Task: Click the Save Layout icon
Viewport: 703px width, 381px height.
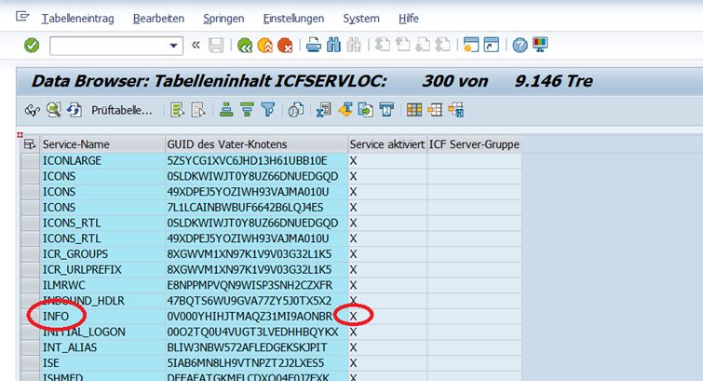Action: coord(456,110)
